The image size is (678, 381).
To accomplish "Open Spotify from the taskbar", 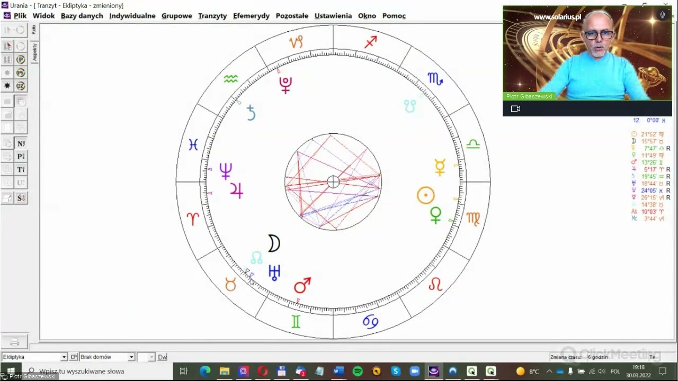I will 358,371.
